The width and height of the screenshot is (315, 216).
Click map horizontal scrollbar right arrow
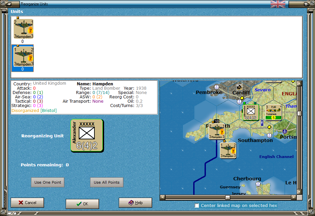[x=294, y=198]
